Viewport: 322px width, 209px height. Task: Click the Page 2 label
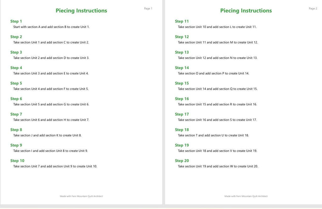pyautogui.click(x=313, y=8)
